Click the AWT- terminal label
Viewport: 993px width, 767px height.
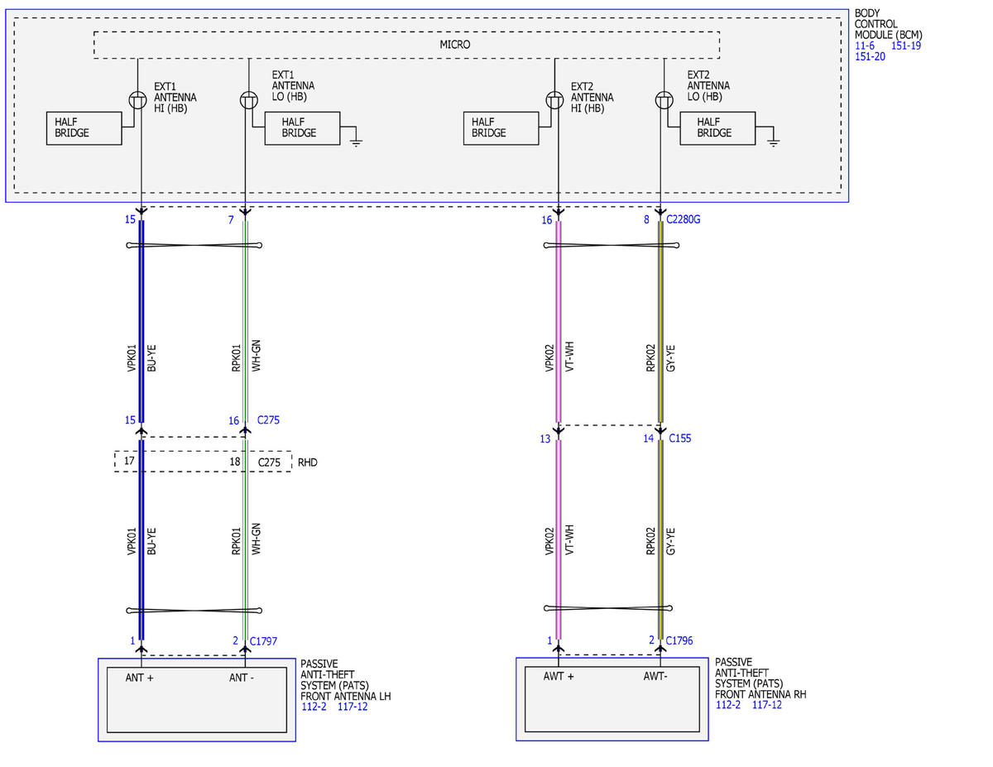tap(657, 678)
